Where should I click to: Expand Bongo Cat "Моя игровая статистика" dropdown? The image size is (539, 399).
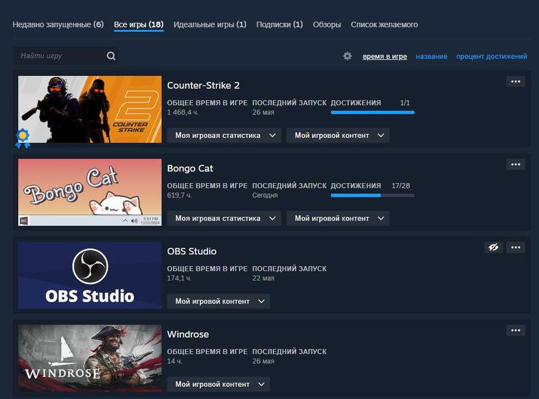coord(224,218)
